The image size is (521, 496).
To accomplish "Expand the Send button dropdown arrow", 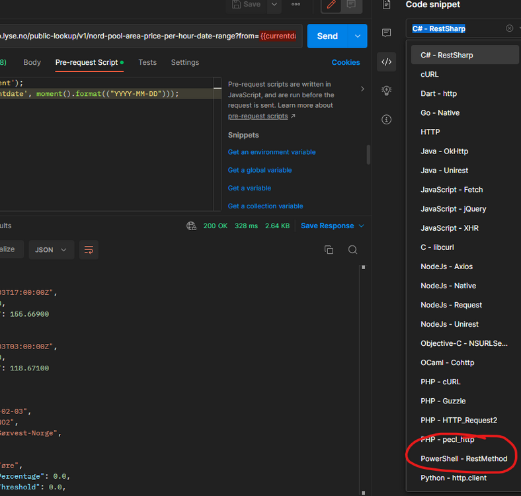I will pyautogui.click(x=358, y=36).
